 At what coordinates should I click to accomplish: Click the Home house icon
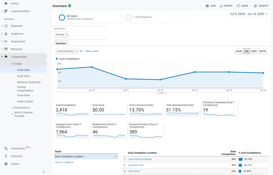point(6,3)
